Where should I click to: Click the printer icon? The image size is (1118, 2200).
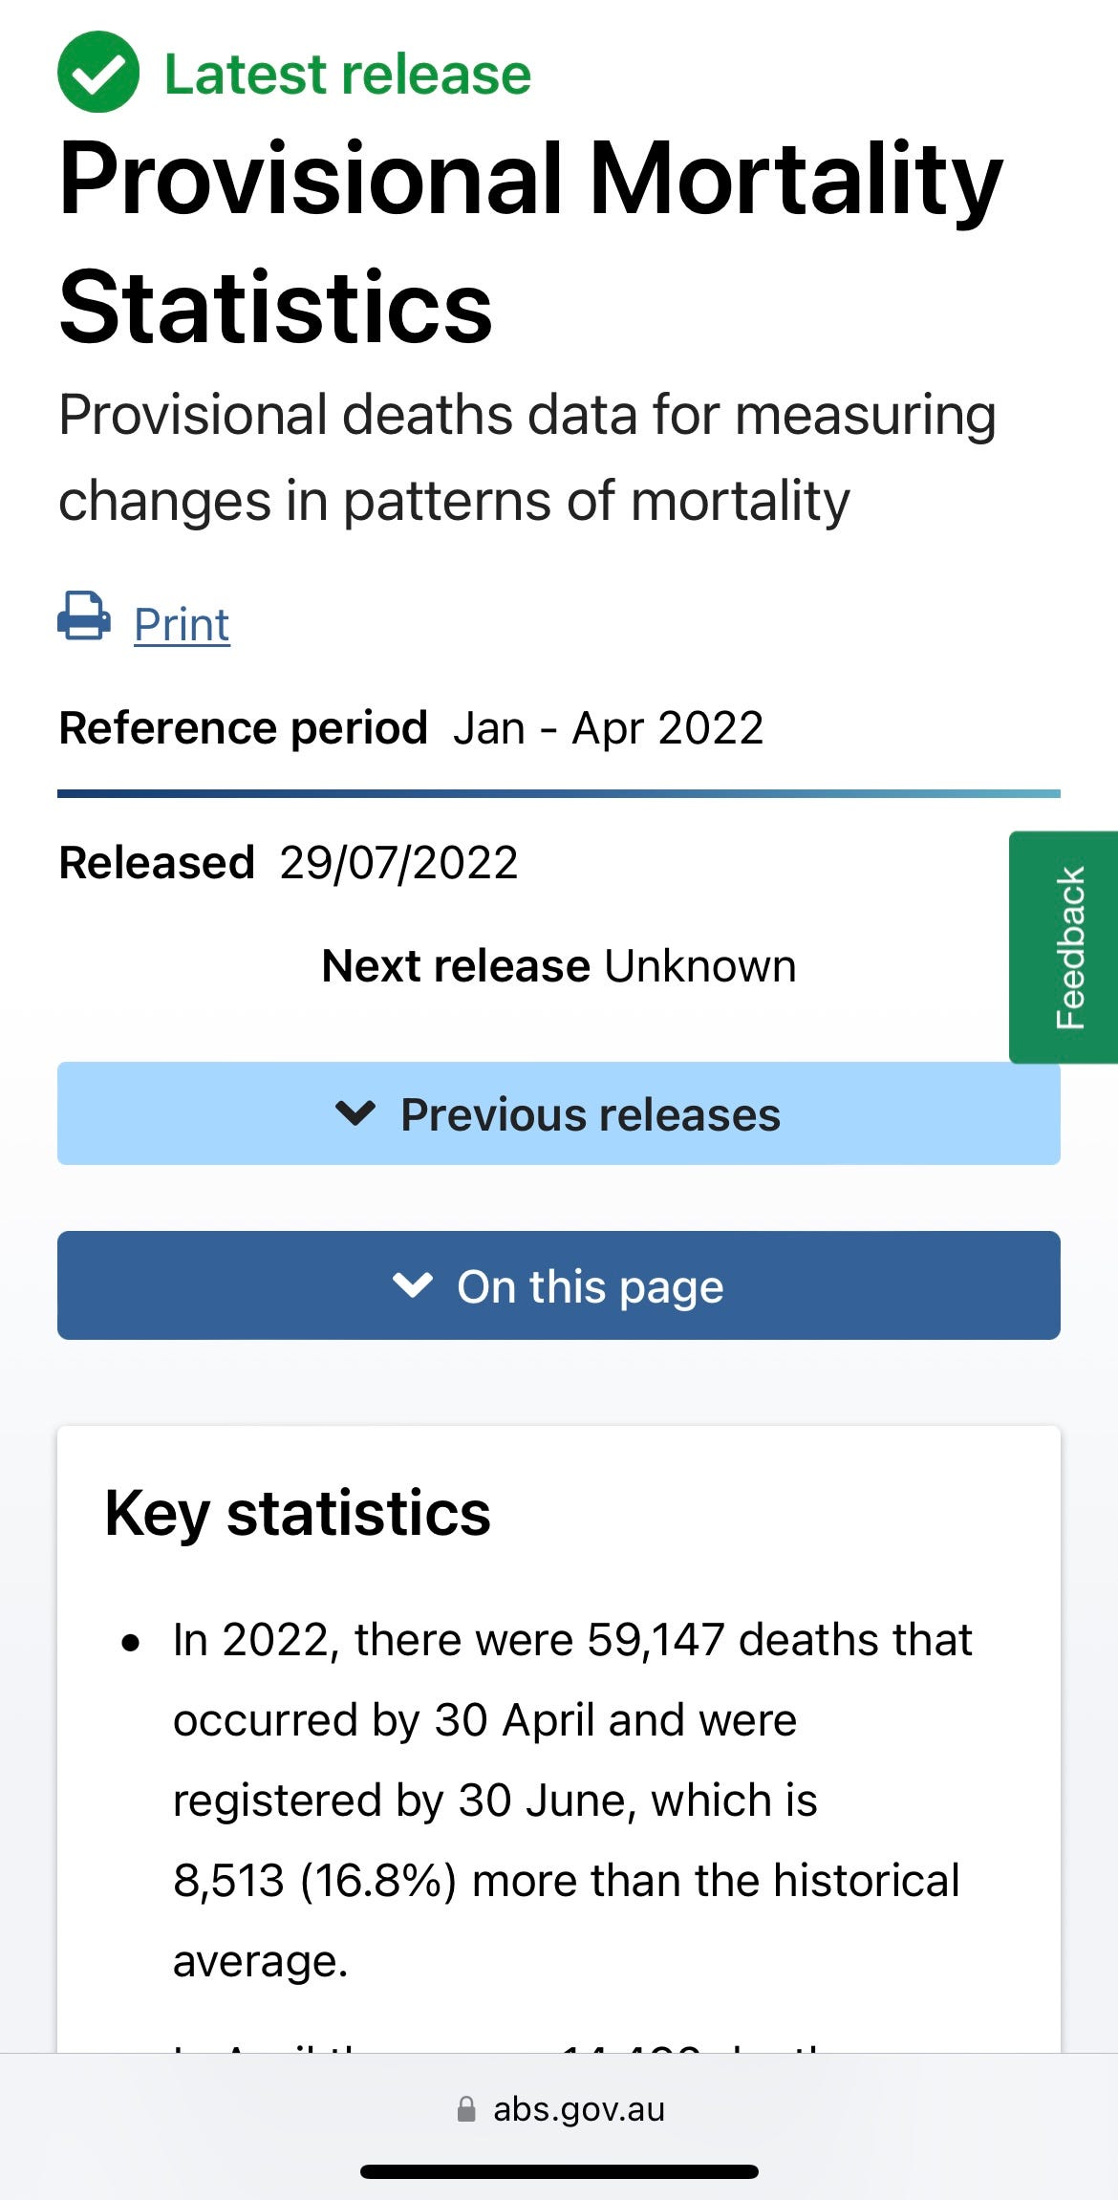[84, 616]
